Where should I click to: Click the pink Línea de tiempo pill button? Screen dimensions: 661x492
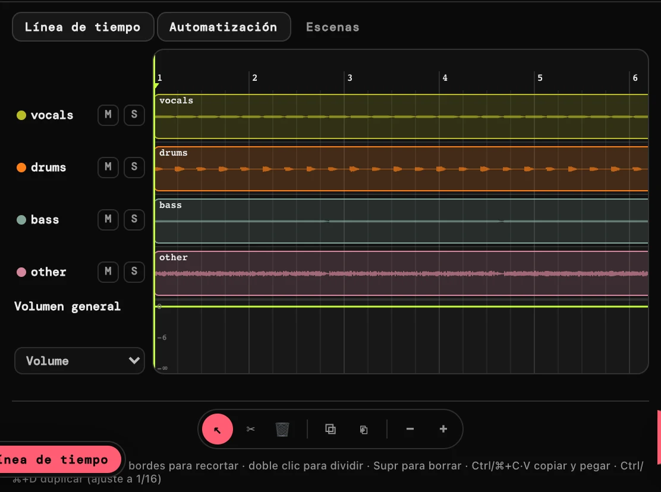[x=59, y=459]
